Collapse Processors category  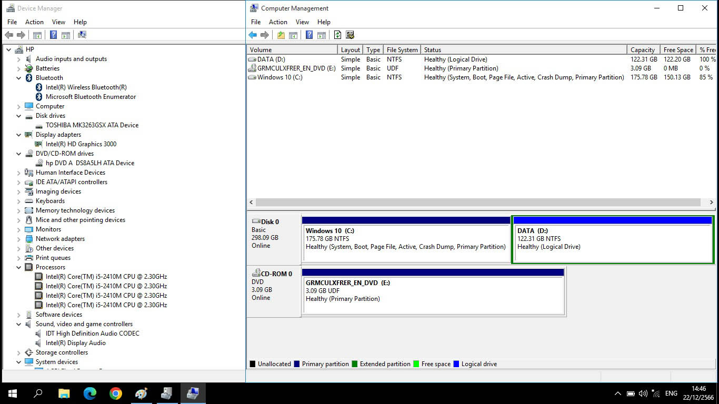(19, 267)
